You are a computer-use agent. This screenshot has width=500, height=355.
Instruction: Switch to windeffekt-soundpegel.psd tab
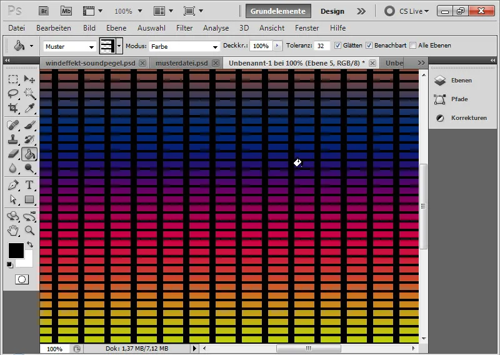[x=90, y=63]
